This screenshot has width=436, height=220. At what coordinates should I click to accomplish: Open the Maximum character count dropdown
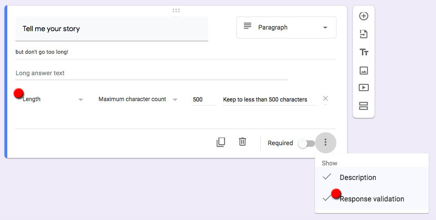click(x=138, y=99)
